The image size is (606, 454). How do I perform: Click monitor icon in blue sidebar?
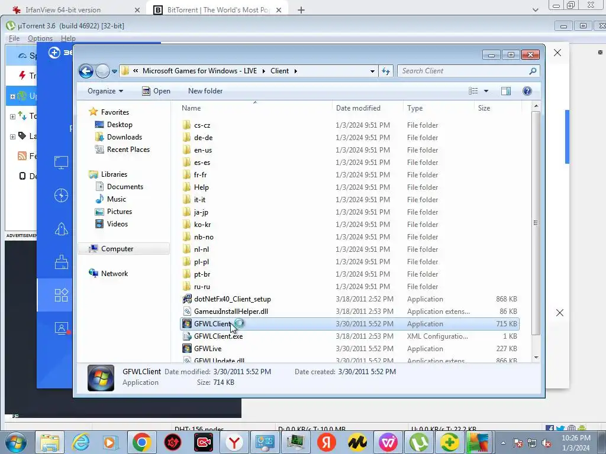61,163
